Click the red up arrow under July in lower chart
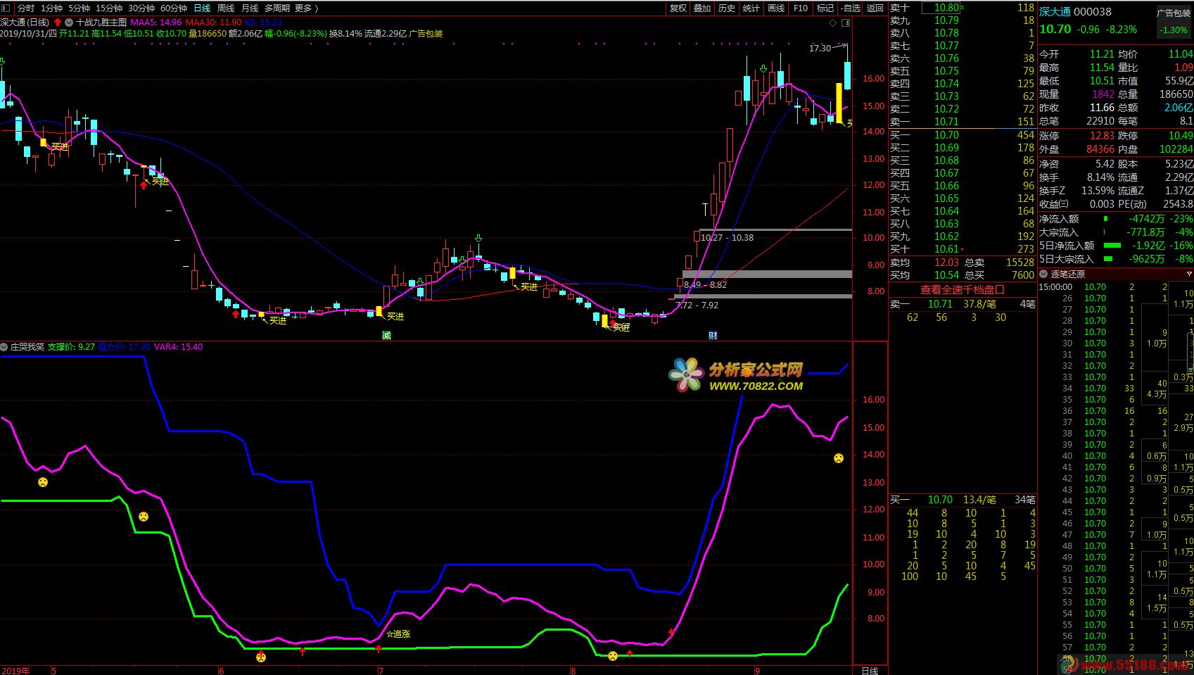 (x=379, y=648)
